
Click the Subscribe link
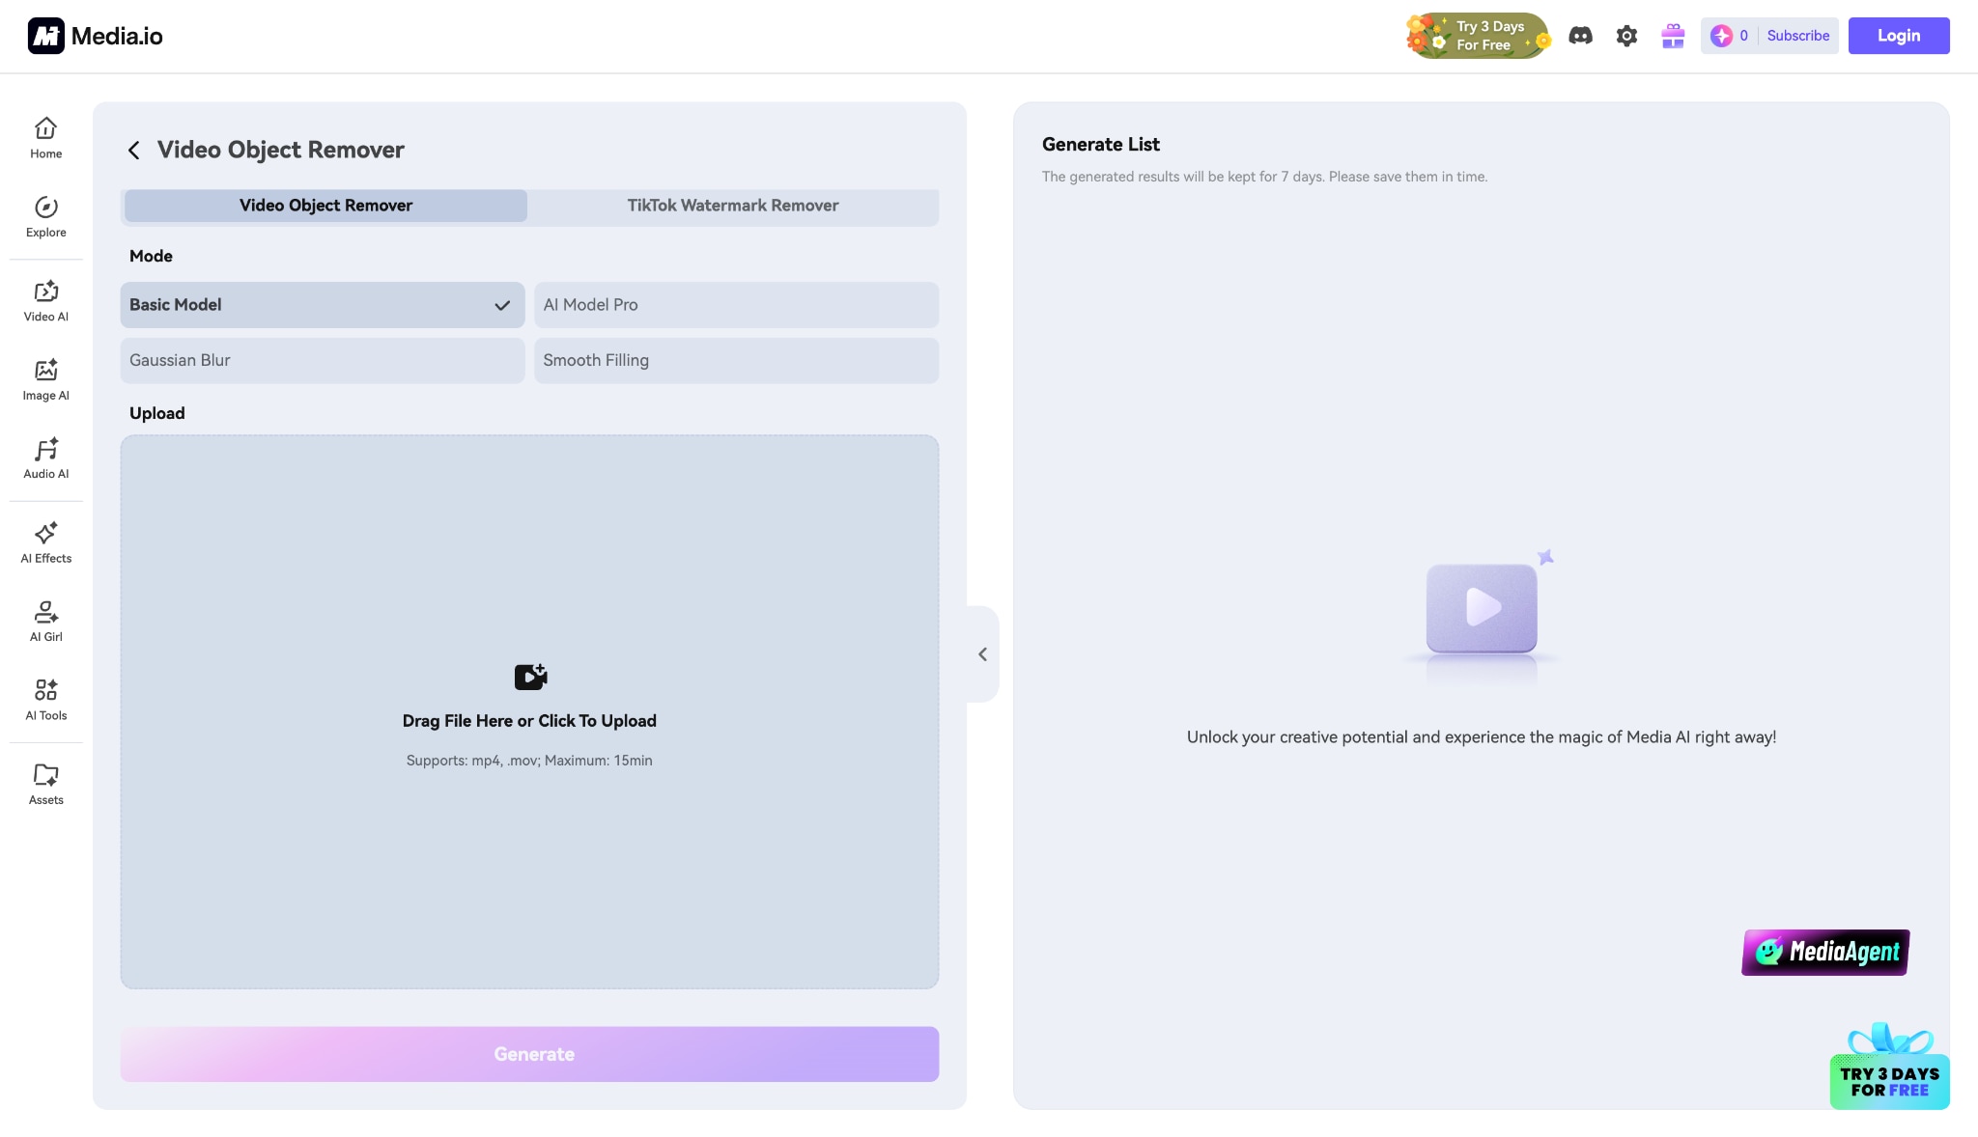pos(1797,36)
